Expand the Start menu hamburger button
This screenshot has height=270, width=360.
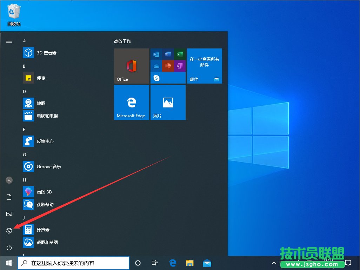click(x=9, y=41)
